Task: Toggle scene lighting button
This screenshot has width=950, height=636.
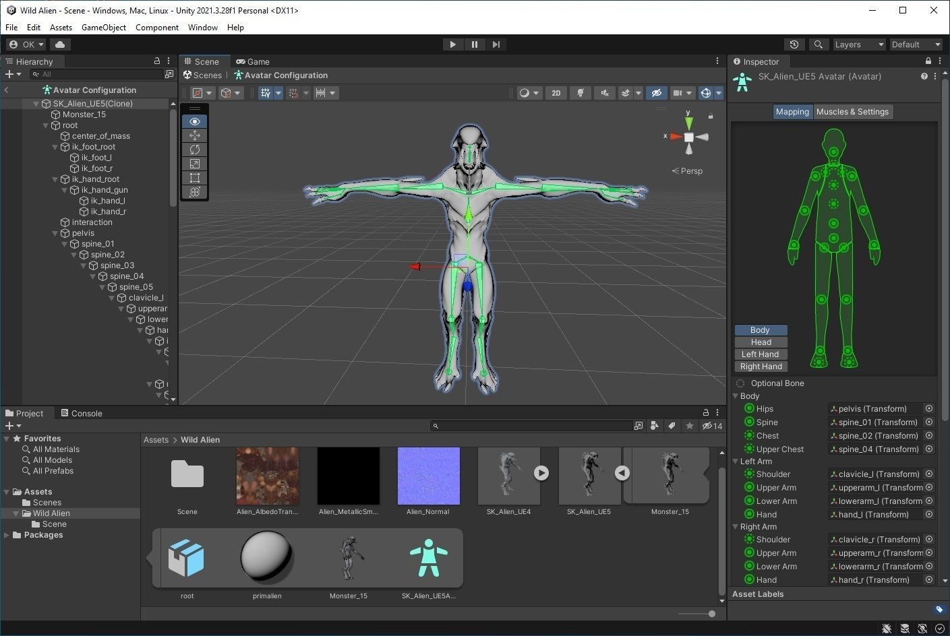Action: (x=580, y=93)
